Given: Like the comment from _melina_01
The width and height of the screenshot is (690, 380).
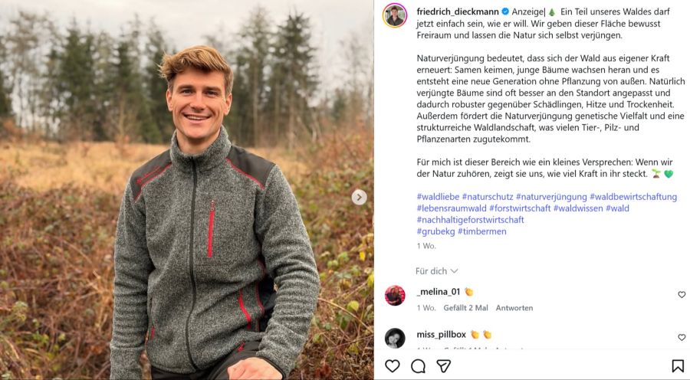Looking at the screenshot, I should pos(682,295).
